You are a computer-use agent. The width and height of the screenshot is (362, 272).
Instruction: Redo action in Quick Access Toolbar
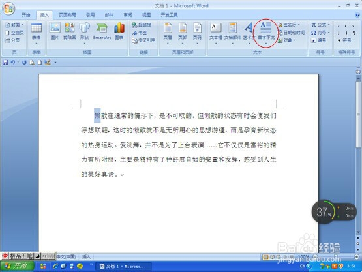click(x=24, y=62)
